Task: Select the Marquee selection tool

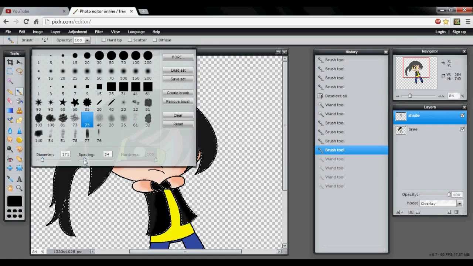Action: (x=10, y=72)
